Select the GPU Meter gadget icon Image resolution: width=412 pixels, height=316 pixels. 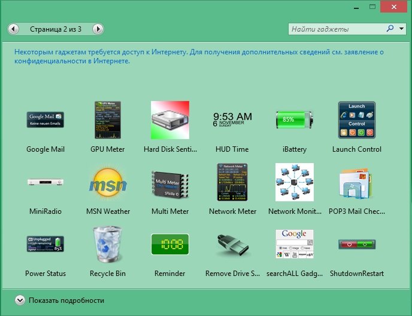[x=108, y=119]
